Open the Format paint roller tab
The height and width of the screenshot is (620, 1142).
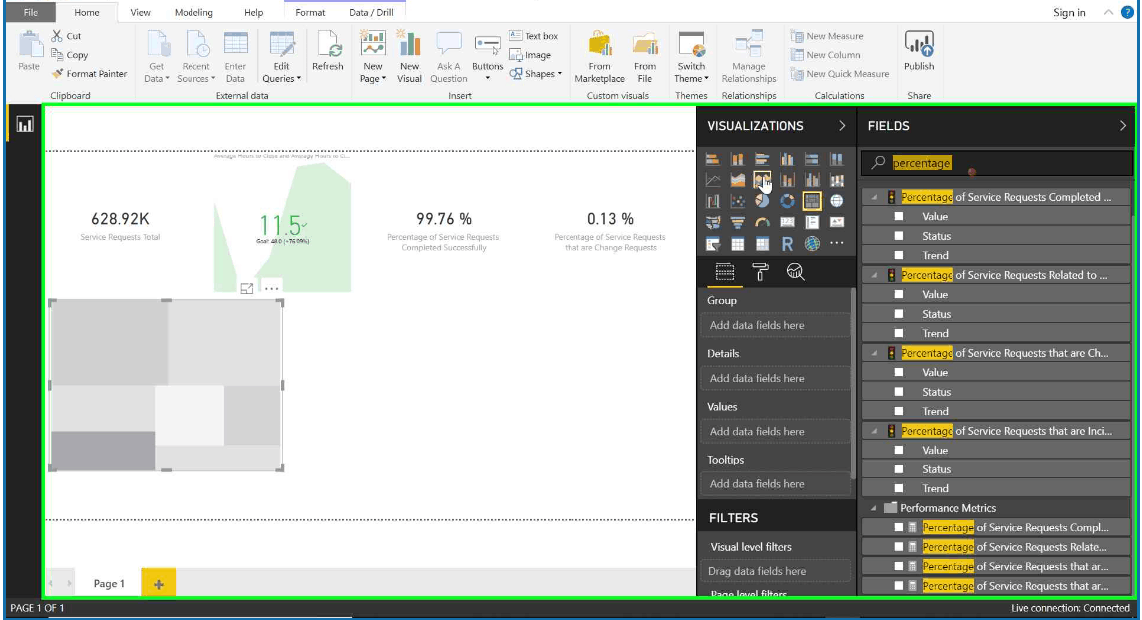tap(760, 272)
